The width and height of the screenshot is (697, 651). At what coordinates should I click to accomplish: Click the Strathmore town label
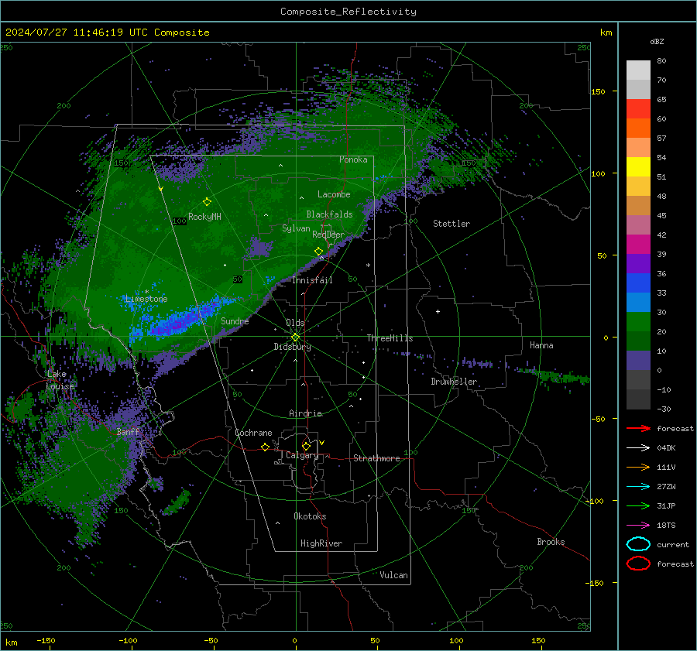[x=376, y=458]
